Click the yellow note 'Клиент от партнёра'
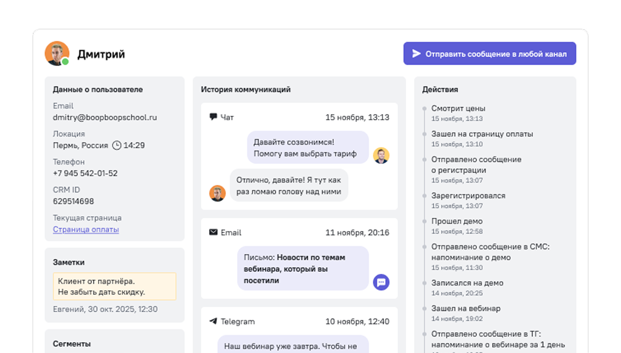Viewport: 621px width, 353px height. point(114,286)
